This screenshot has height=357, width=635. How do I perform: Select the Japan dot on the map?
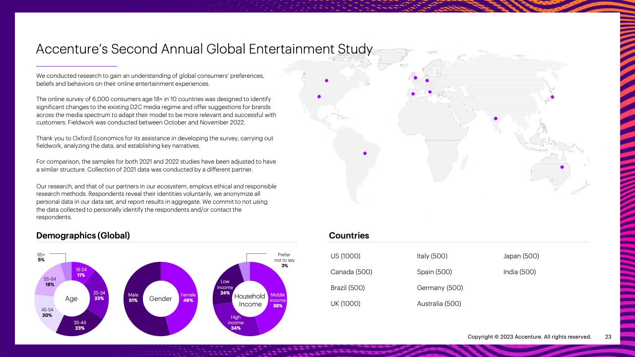552,97
